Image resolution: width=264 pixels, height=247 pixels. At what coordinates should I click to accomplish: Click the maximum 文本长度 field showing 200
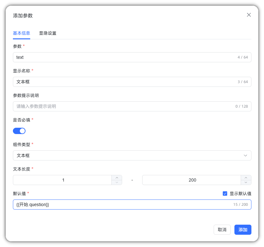[x=192, y=180]
